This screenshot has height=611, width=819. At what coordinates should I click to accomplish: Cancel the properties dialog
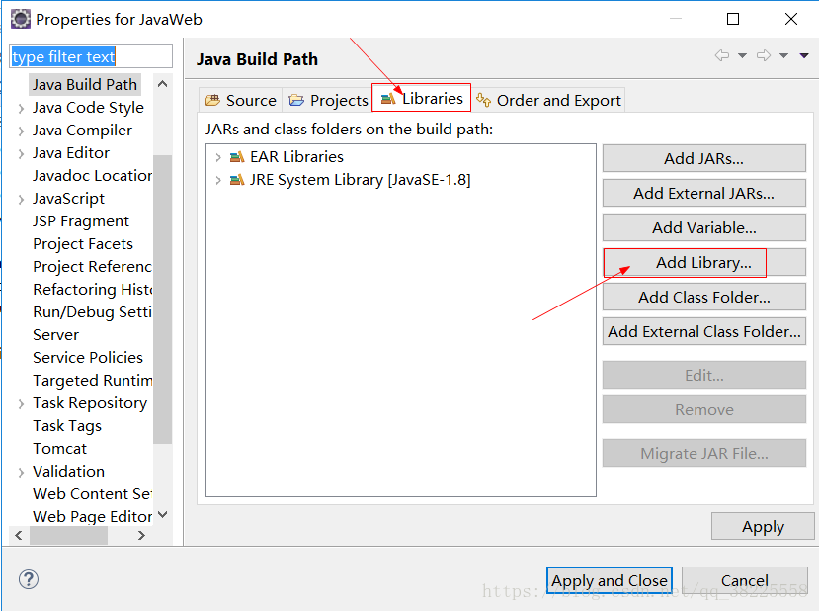745,580
